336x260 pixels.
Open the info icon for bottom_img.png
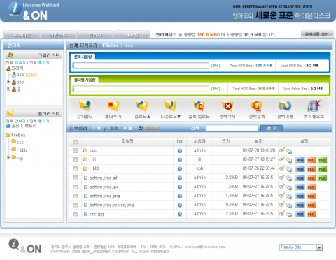180,196
